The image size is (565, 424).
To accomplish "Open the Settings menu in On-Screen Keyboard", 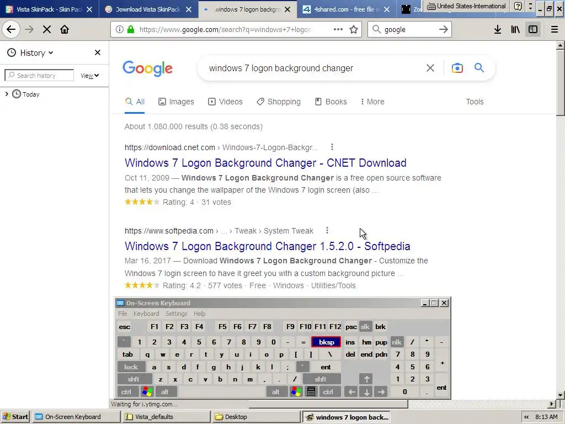I will point(176,314).
